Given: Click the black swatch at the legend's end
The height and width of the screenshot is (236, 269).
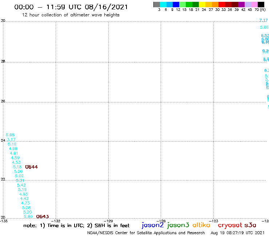Looking at the screenshot, I should point(261,4).
